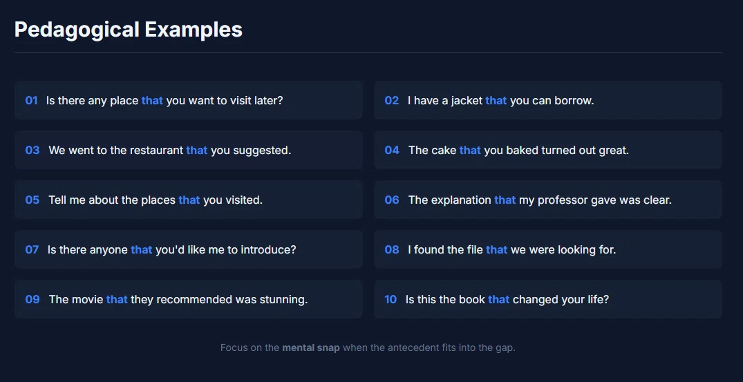Image resolution: width=743 pixels, height=382 pixels.
Task: Click the number 08 label
Action: [x=391, y=249]
